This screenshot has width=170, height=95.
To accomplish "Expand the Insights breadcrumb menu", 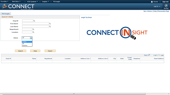I will coord(45,2).
